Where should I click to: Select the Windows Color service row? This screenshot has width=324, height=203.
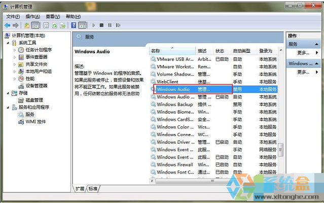click(213, 127)
